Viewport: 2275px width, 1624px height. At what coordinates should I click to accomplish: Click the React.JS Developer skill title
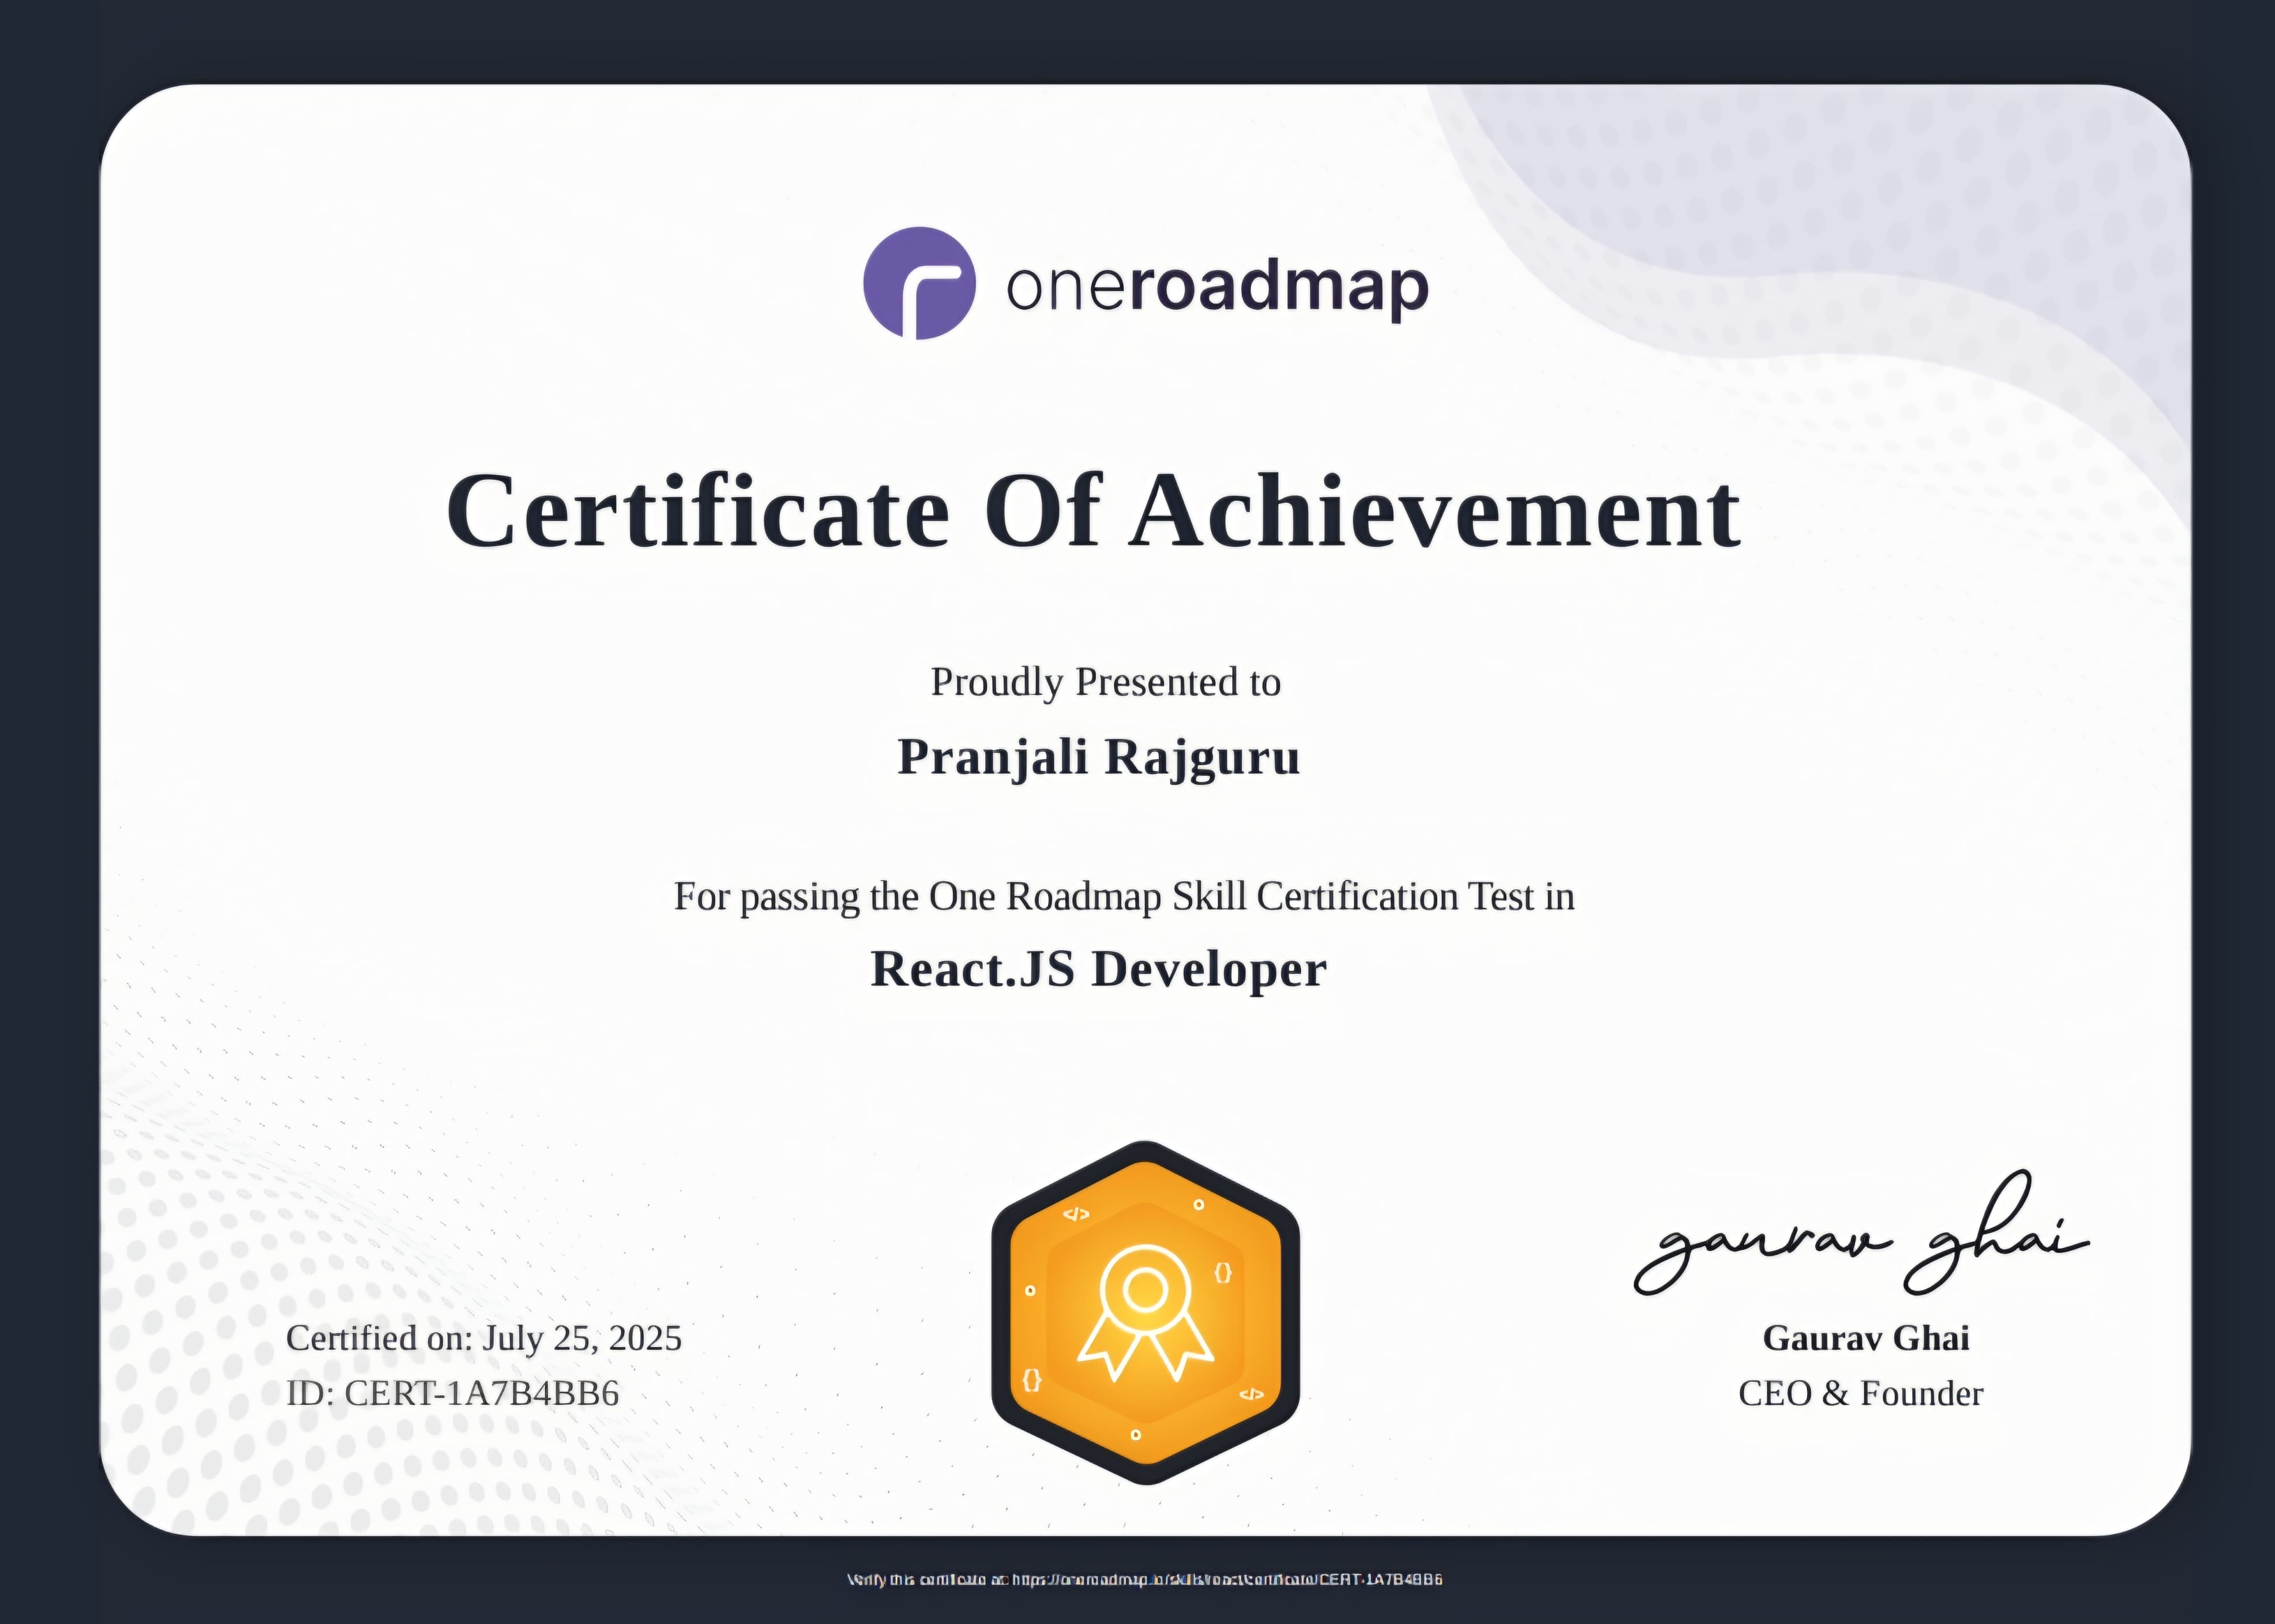(x=1098, y=969)
